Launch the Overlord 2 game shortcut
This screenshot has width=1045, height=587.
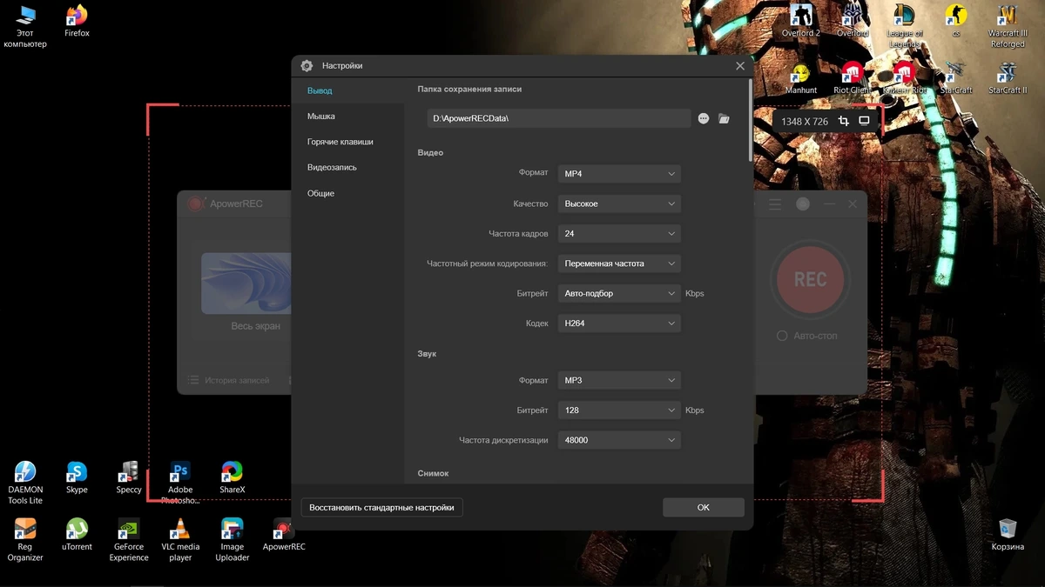coord(800,22)
